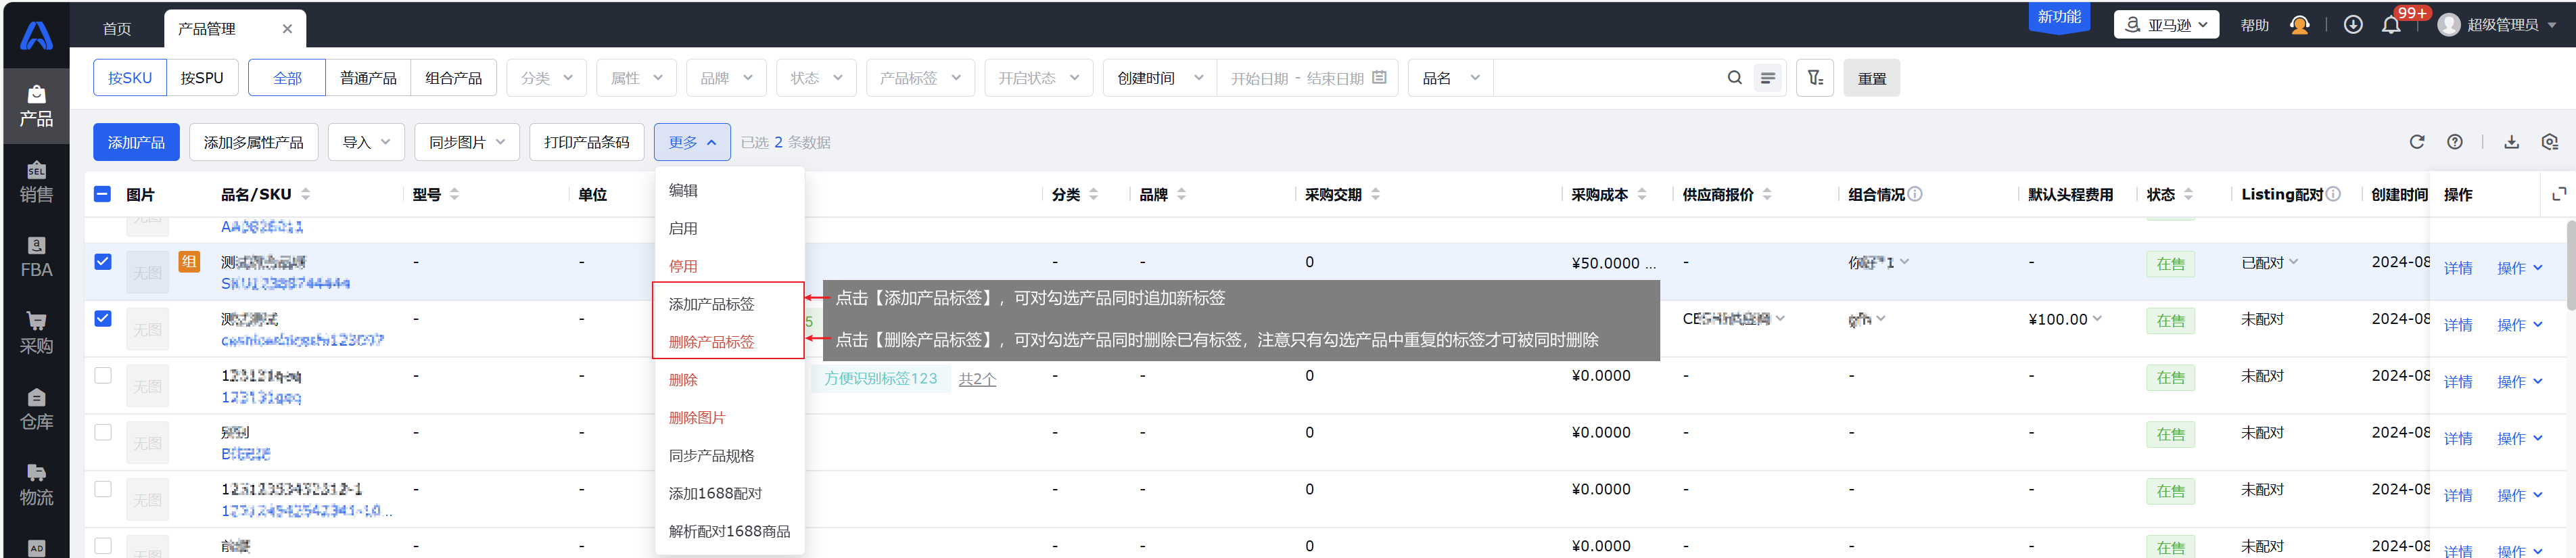Click the app logo icon

(x=36, y=35)
